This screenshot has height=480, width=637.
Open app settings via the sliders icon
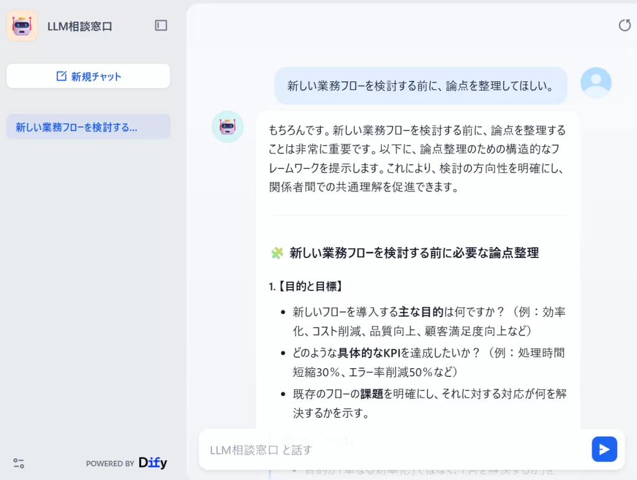click(18, 463)
